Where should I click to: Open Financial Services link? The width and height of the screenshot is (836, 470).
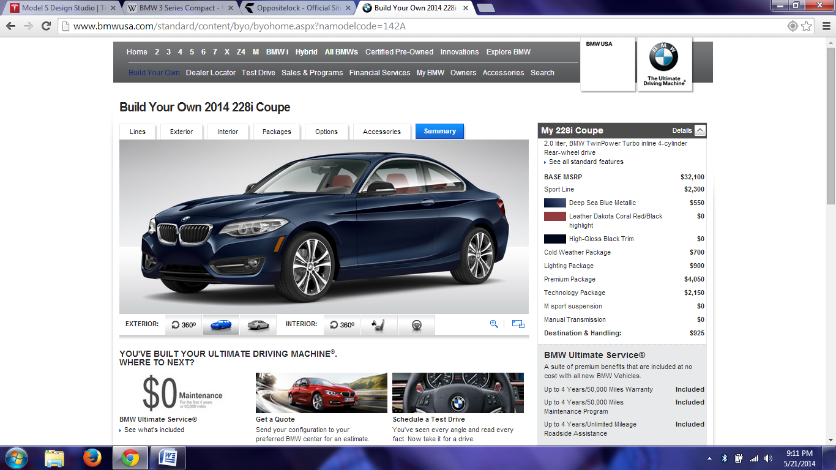[379, 73]
